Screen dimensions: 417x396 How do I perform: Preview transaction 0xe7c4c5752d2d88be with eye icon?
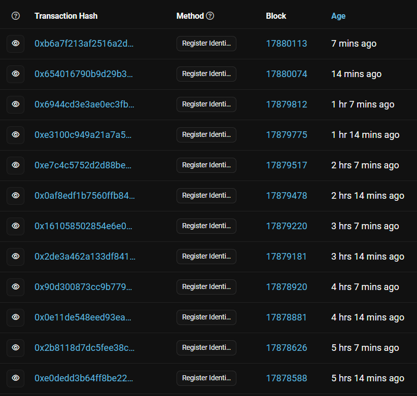coord(15,165)
